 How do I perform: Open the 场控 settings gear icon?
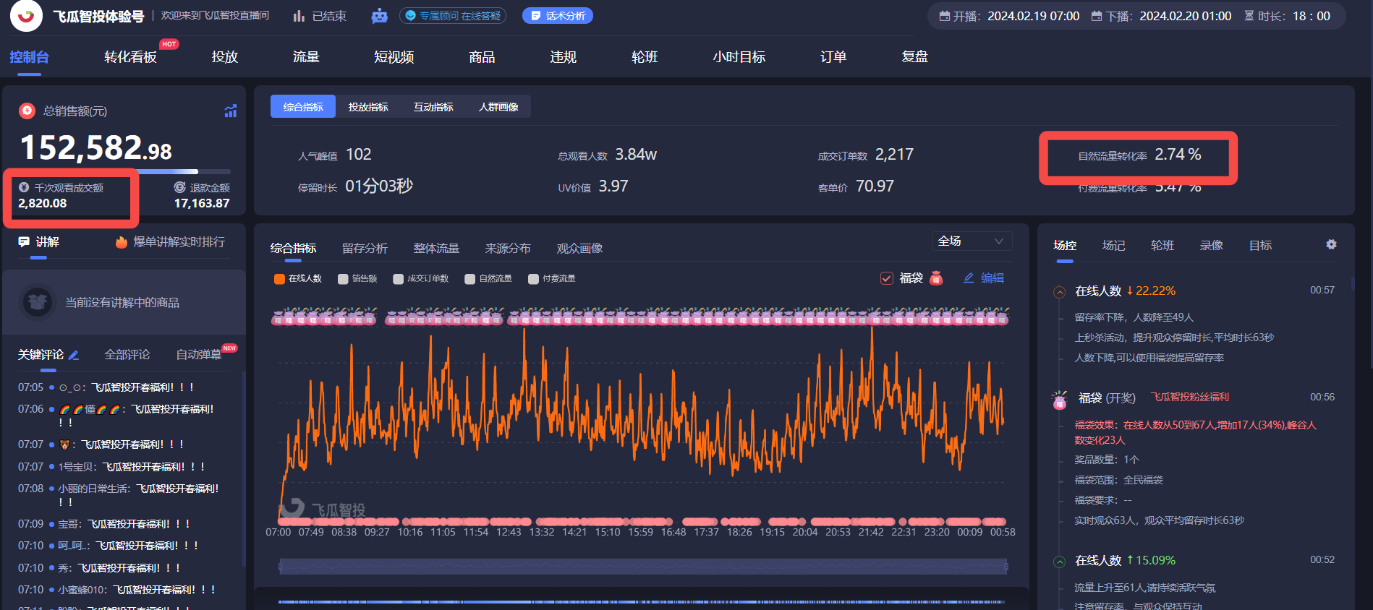1331,245
